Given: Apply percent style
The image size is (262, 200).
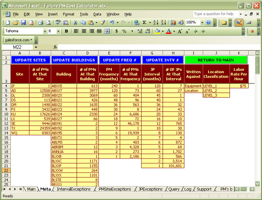Looking at the screenshot, I should 124,31.
